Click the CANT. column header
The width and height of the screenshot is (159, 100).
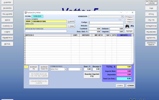pyautogui.click(x=75, y=35)
